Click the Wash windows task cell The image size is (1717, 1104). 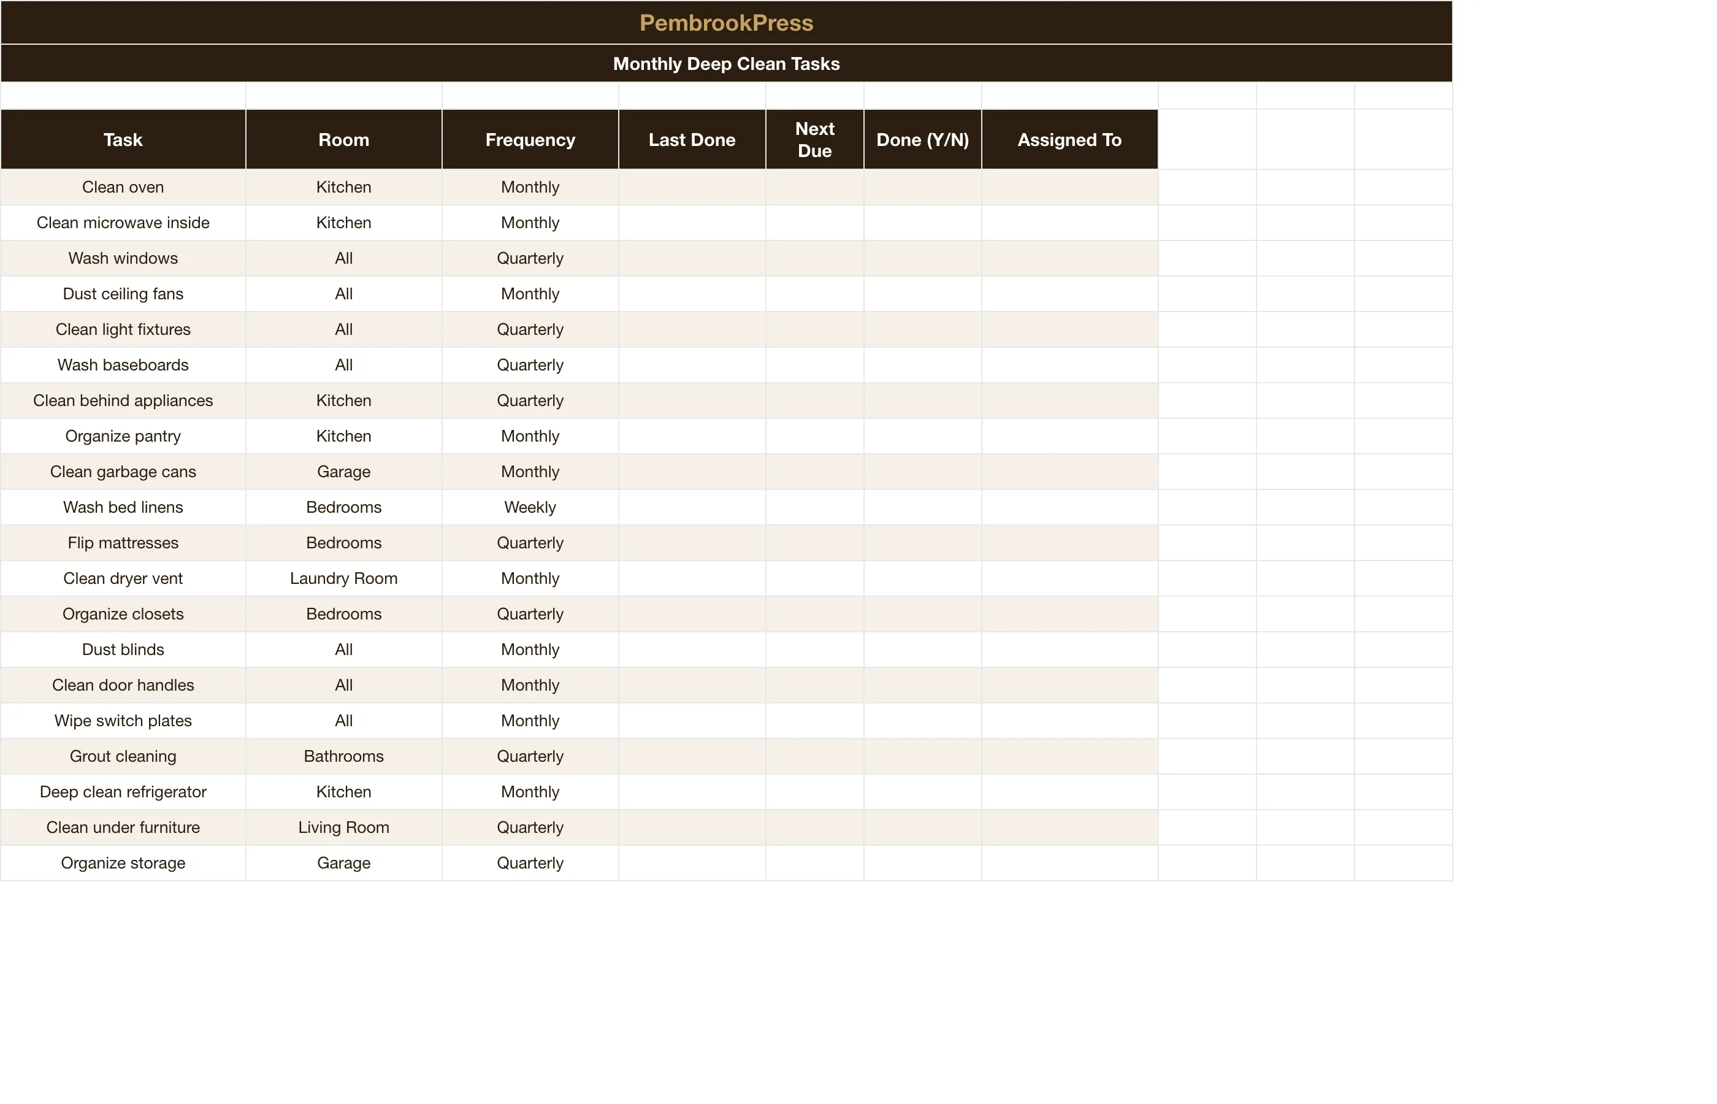(x=123, y=258)
